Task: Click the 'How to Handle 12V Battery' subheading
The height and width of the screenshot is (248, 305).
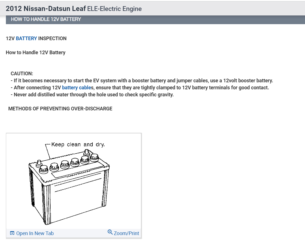Action: click(x=36, y=53)
